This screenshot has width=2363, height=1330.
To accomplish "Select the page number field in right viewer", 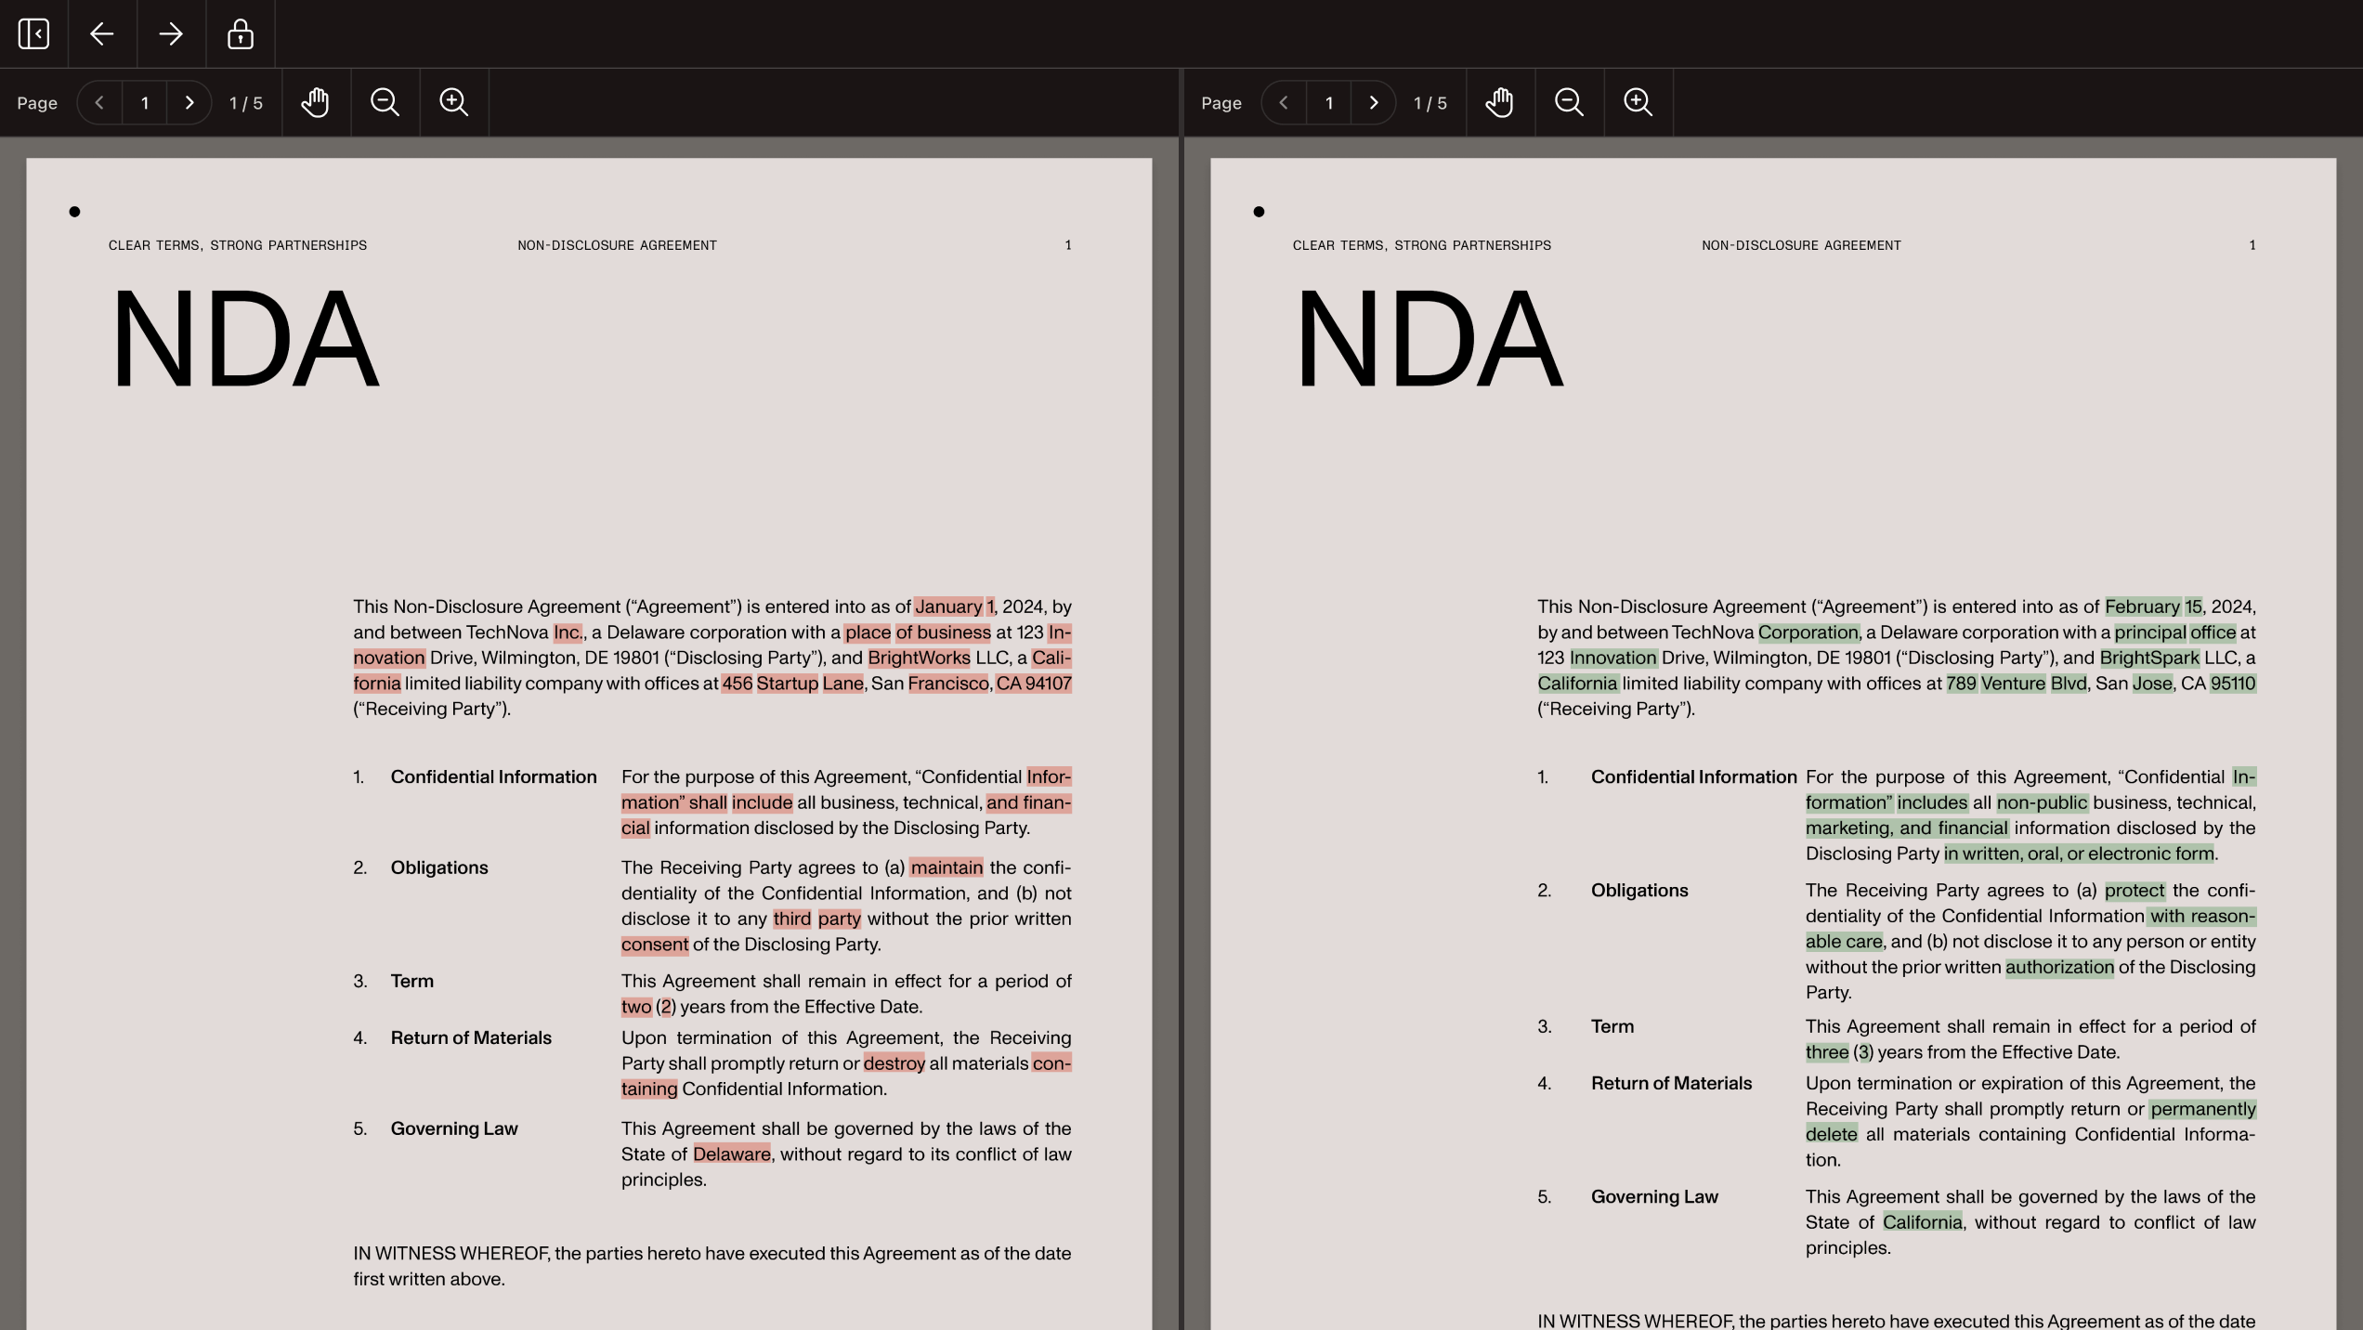I will click(x=1328, y=102).
